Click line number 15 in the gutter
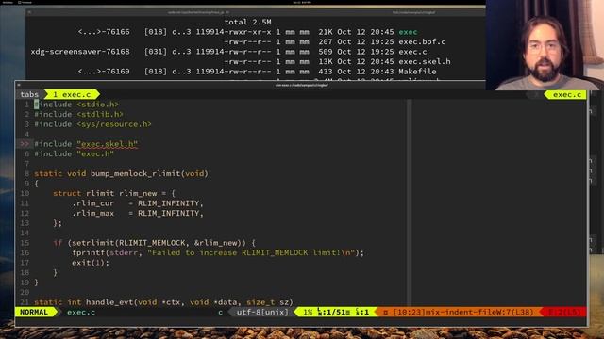The image size is (604, 339). click(25, 243)
